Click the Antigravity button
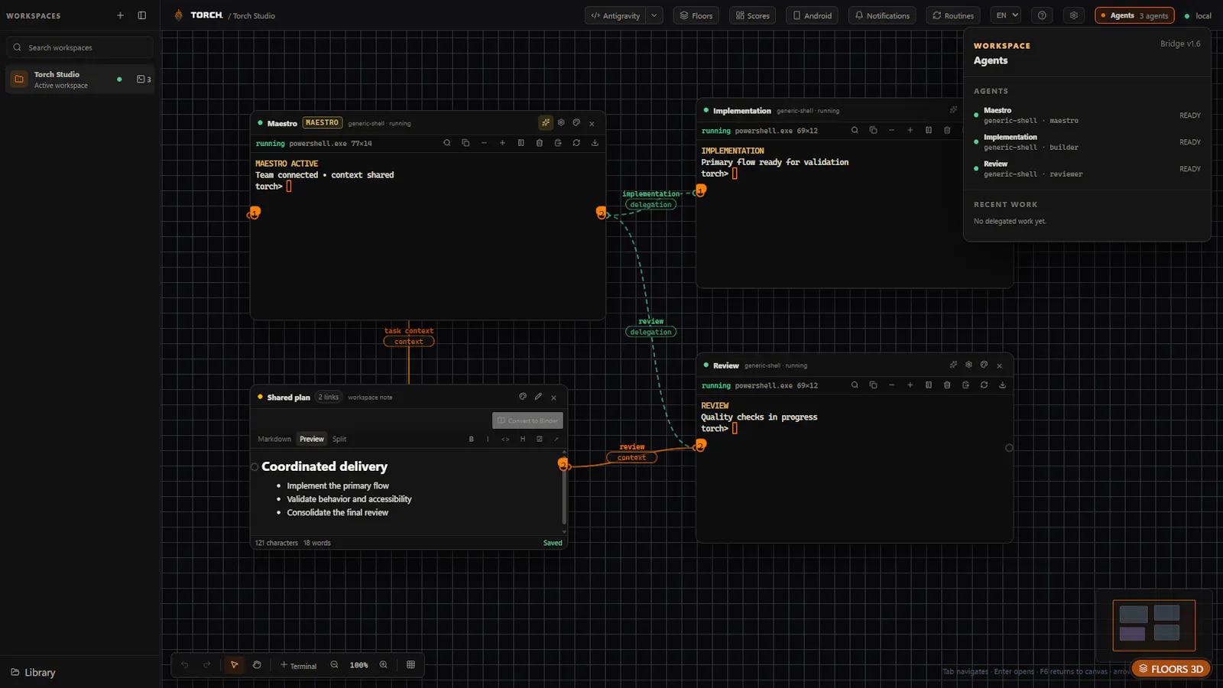This screenshot has height=688, width=1223. point(615,15)
